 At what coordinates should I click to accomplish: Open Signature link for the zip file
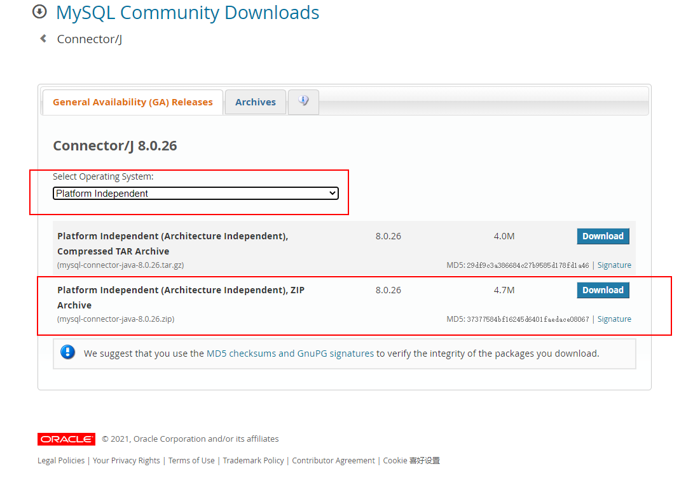(x=614, y=319)
